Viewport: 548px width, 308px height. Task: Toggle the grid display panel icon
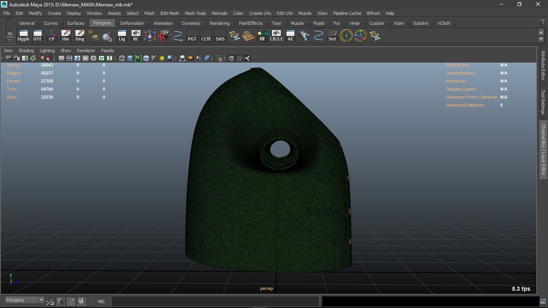coord(61,58)
